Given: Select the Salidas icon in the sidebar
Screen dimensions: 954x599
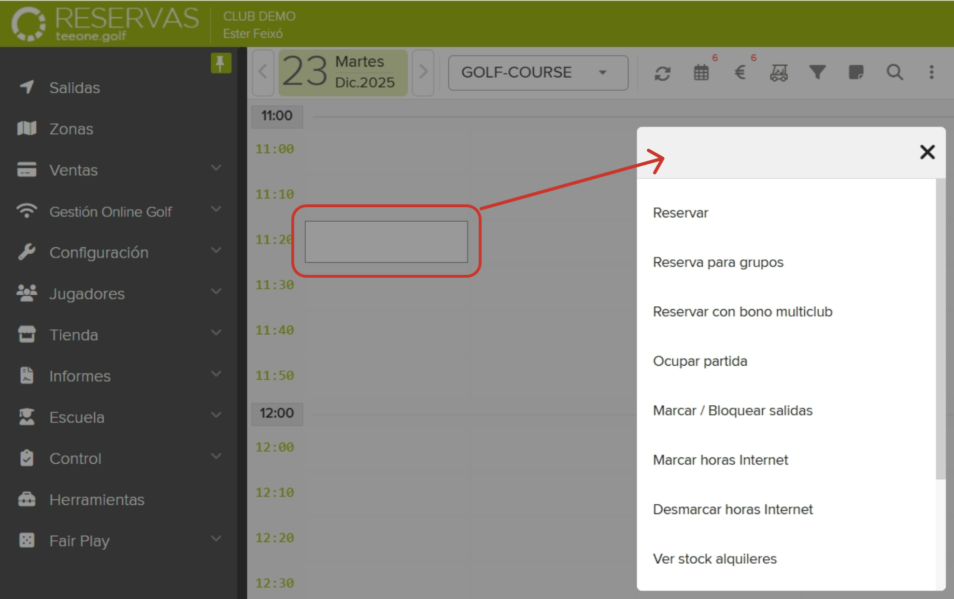Looking at the screenshot, I should tap(27, 87).
